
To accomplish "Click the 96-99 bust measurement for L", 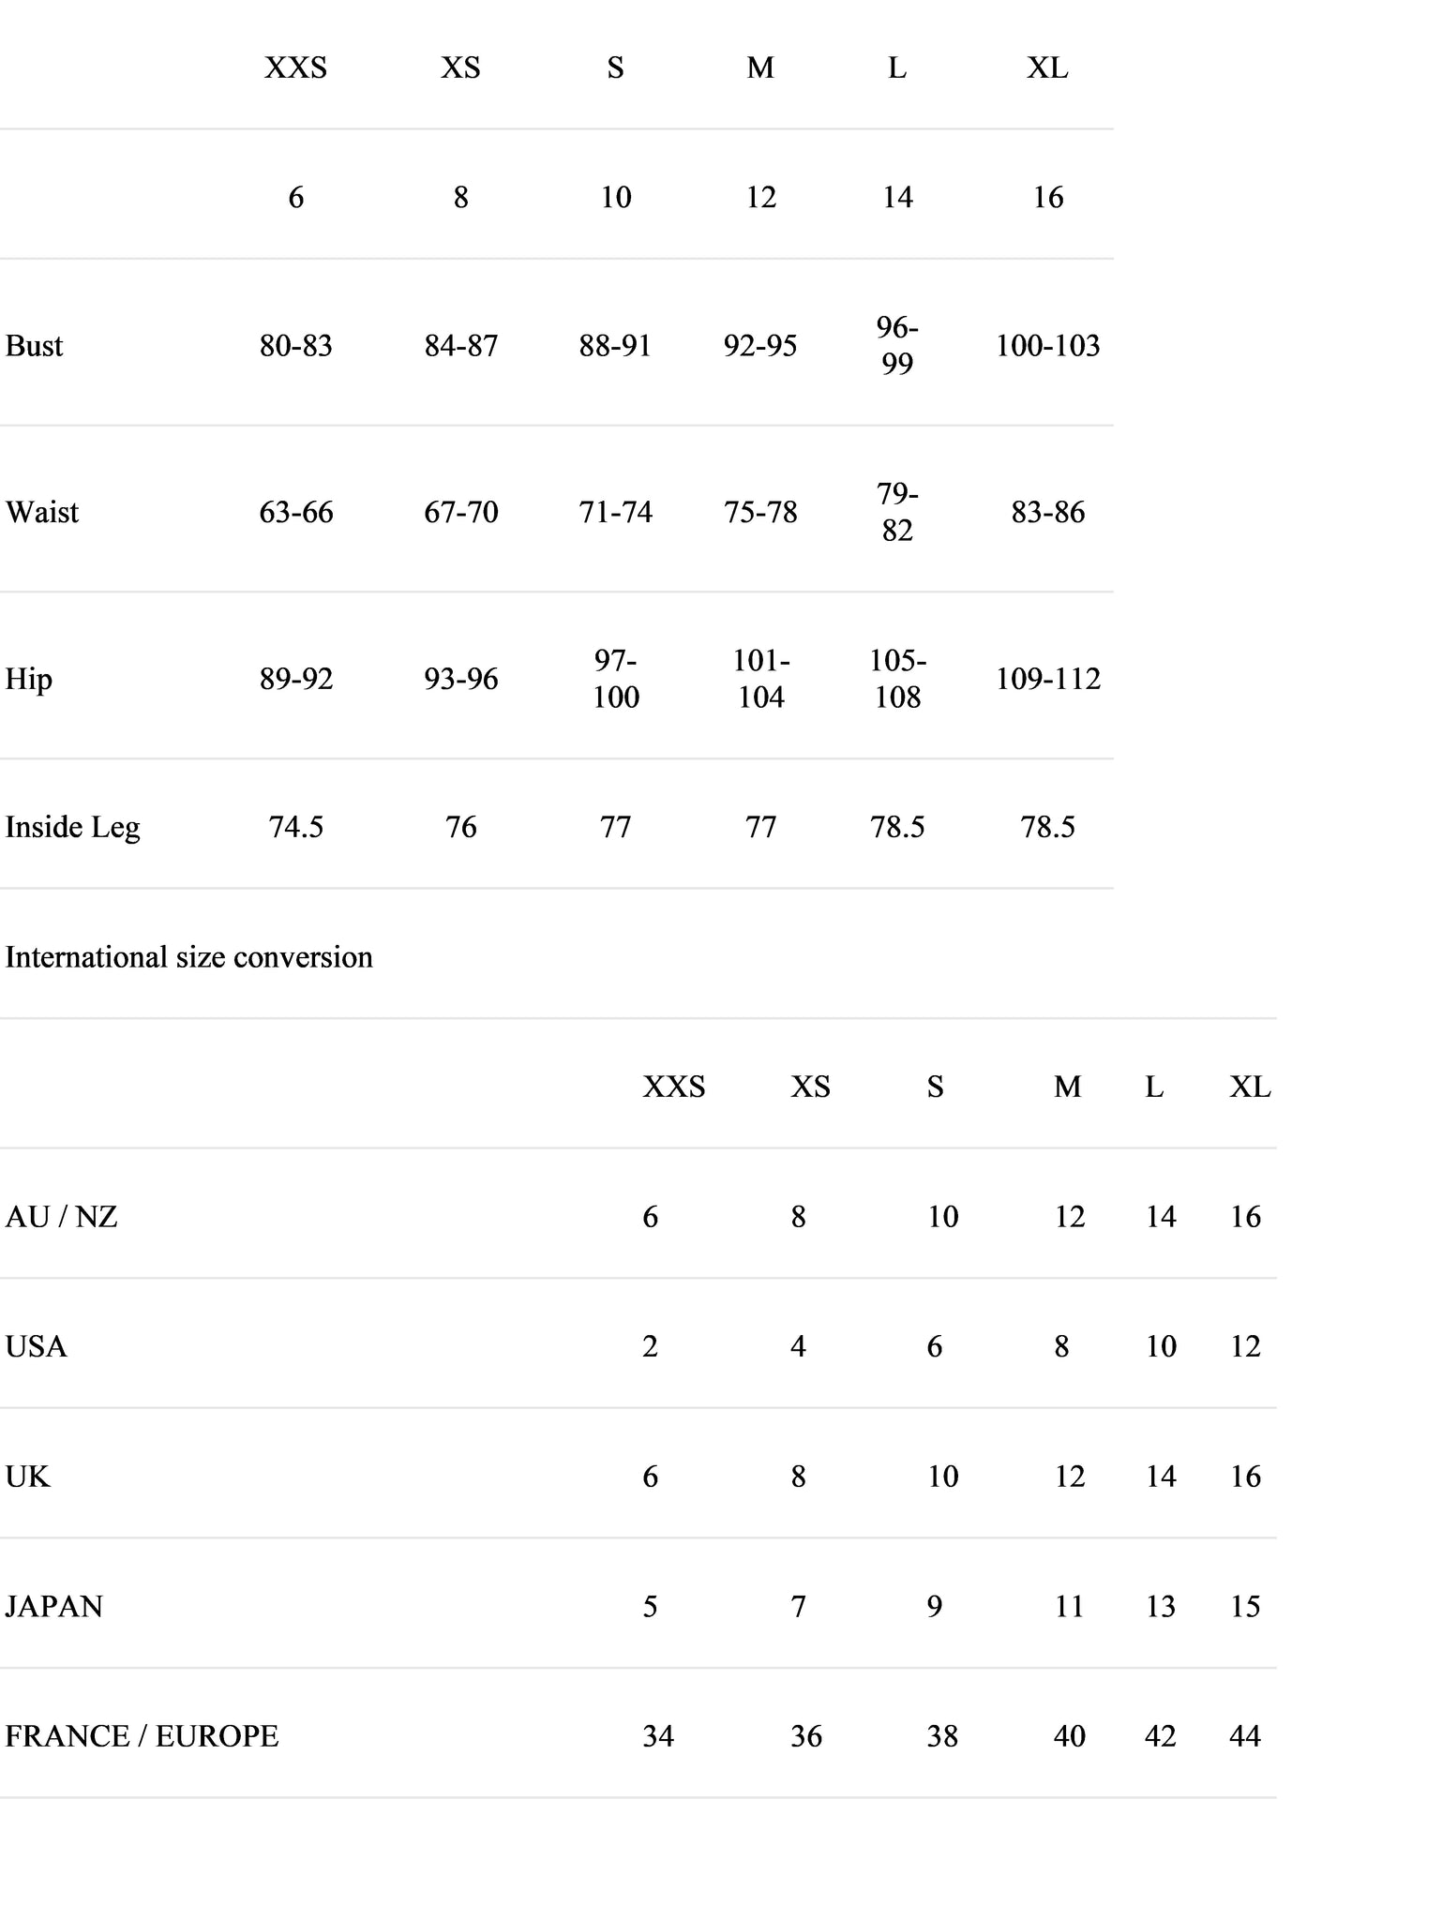I will tap(897, 345).
